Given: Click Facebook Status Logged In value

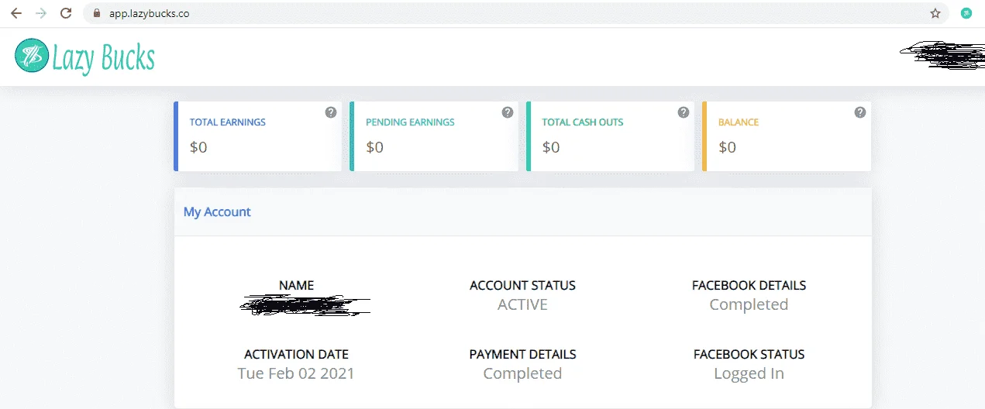Looking at the screenshot, I should [749, 373].
